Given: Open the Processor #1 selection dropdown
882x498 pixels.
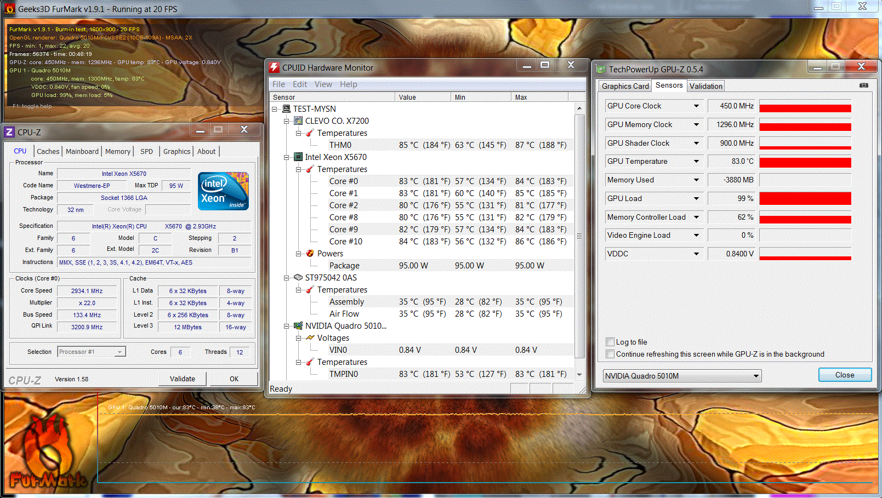Looking at the screenshot, I should (120, 352).
